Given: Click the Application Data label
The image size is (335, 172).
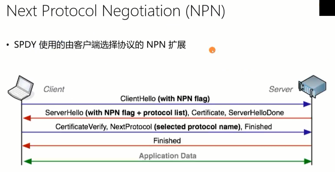Looking at the screenshot, I should tap(168, 156).
